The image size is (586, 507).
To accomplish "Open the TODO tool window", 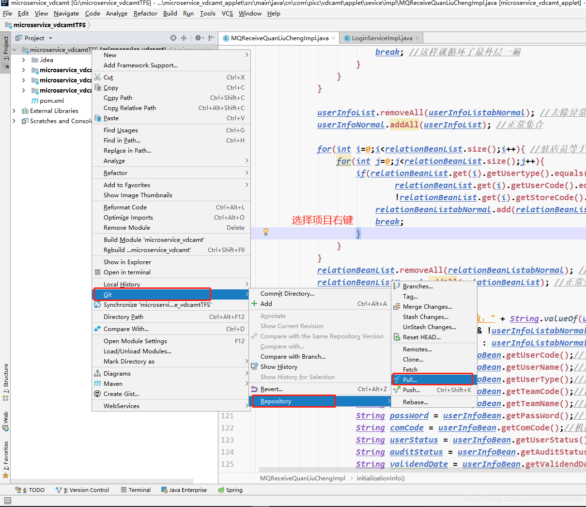I will pos(30,490).
